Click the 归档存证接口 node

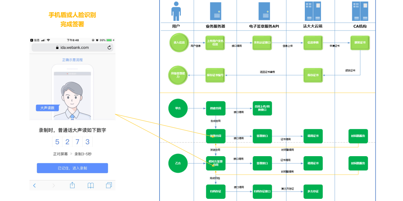tap(262, 191)
